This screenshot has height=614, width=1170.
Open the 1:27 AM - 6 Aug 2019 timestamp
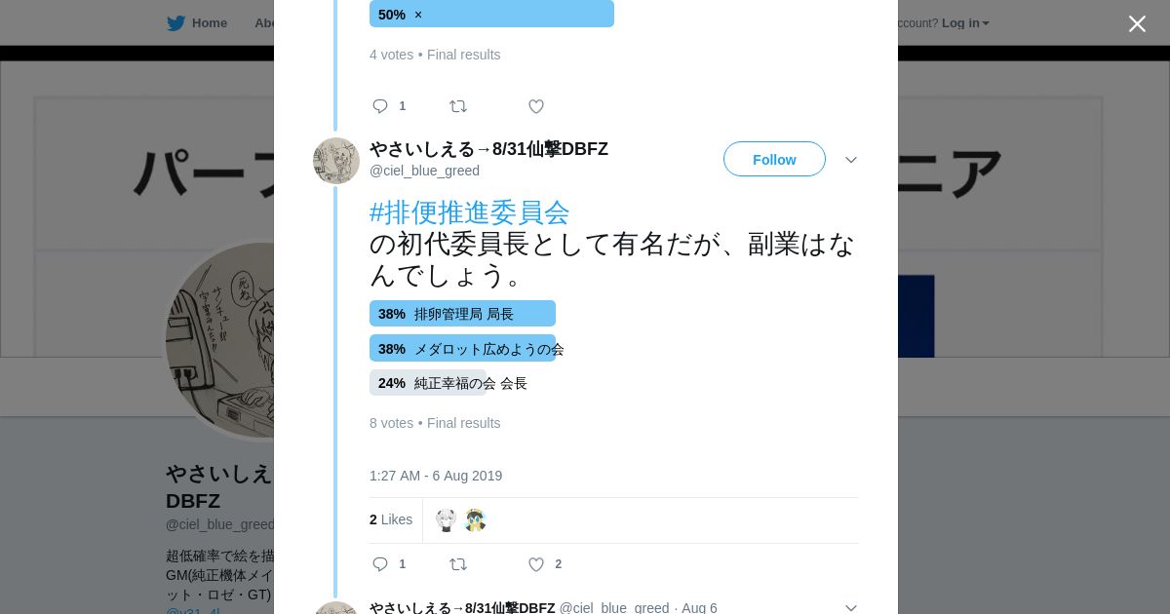coord(436,476)
